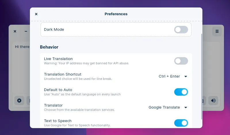Image resolution: width=230 pixels, height=135 pixels.
Task: Turn on Live Translation
Action: (x=181, y=61)
